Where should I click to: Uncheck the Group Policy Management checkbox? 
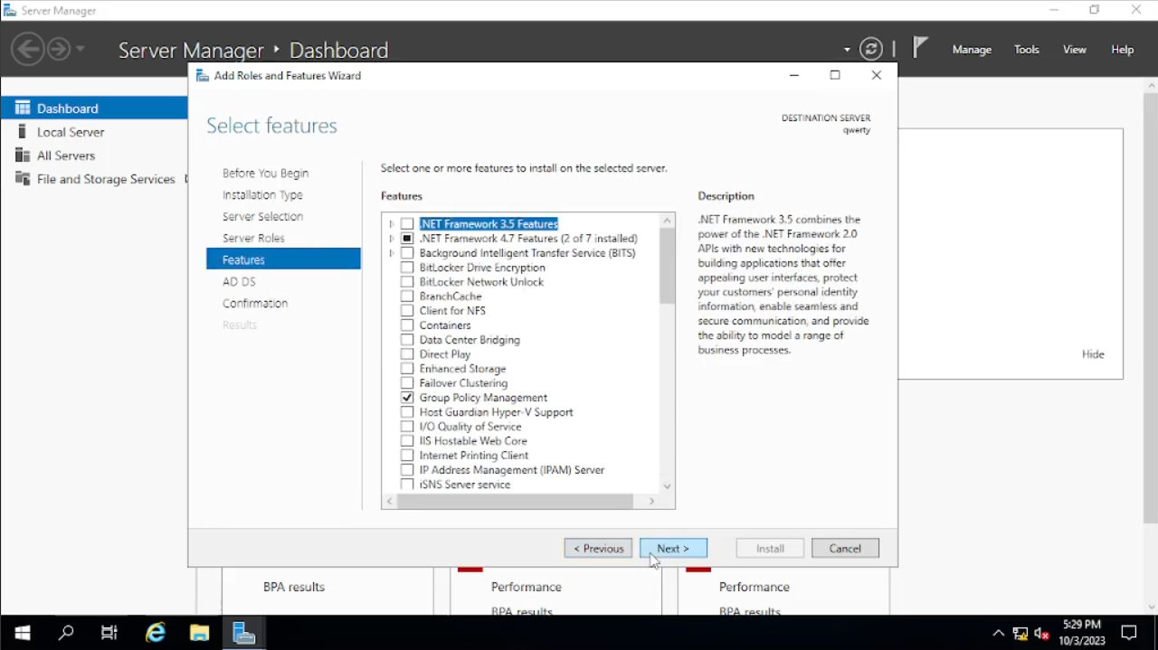point(407,398)
